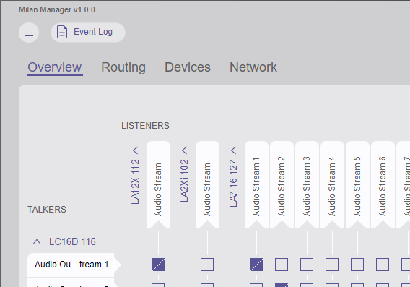Disconnect Output stream 1 from LA7.16 Stream 1
The width and height of the screenshot is (410, 287).
point(256,265)
